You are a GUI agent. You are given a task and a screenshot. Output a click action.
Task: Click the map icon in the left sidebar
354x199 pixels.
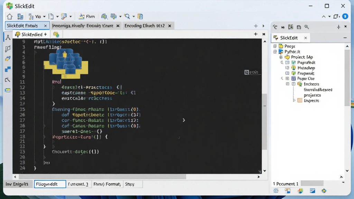8,48
